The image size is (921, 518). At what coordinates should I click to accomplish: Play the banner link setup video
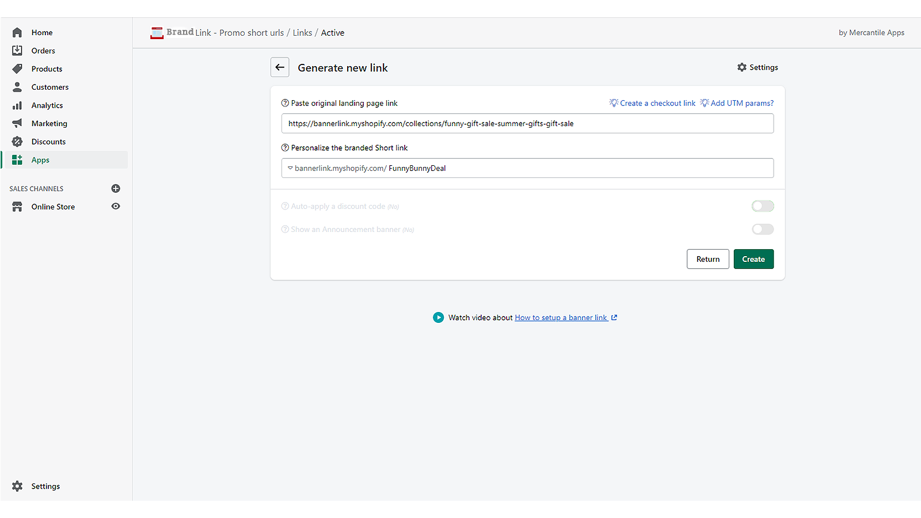pyautogui.click(x=438, y=317)
